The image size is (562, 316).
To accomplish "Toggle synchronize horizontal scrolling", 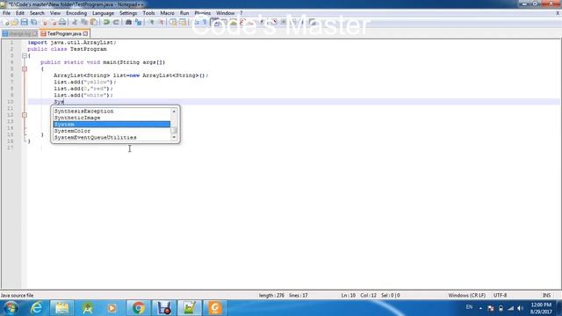I will (x=184, y=22).
